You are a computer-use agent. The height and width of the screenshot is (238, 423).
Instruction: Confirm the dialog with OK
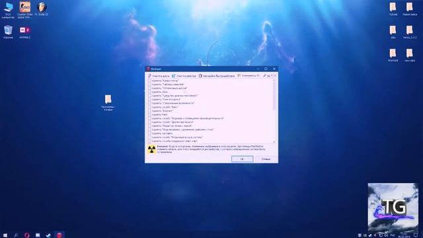[x=242, y=159]
